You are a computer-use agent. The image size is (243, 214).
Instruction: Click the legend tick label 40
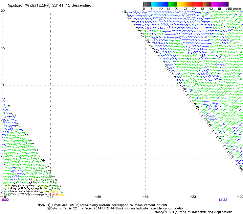click(211, 9)
